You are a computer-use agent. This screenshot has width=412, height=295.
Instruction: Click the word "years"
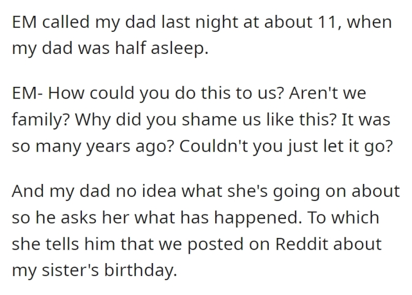[109, 147]
